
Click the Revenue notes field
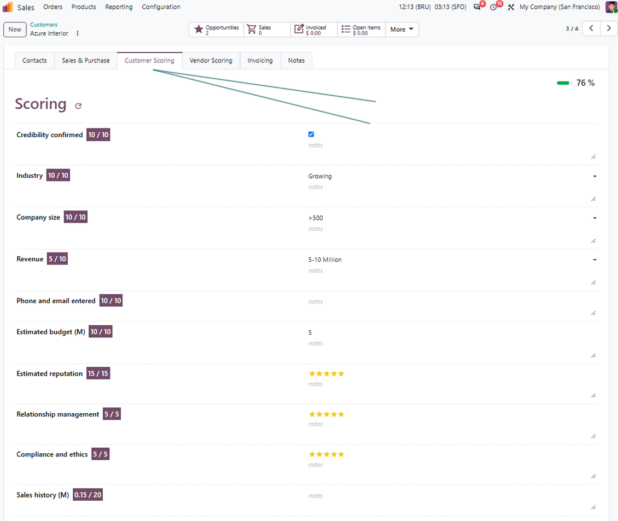(452, 276)
